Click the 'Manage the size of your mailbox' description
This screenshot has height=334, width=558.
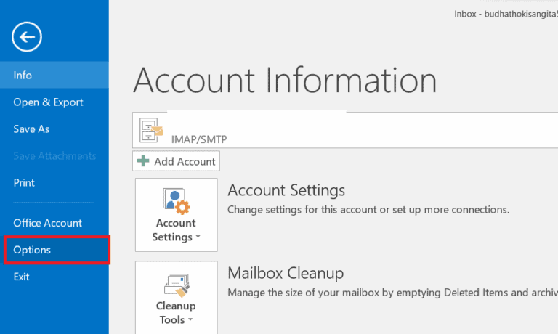(392, 293)
